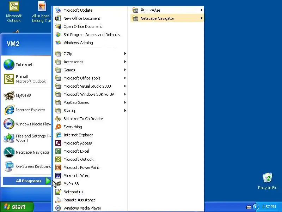
Task: Click the Open Office Document icon
Action: tap(58, 26)
